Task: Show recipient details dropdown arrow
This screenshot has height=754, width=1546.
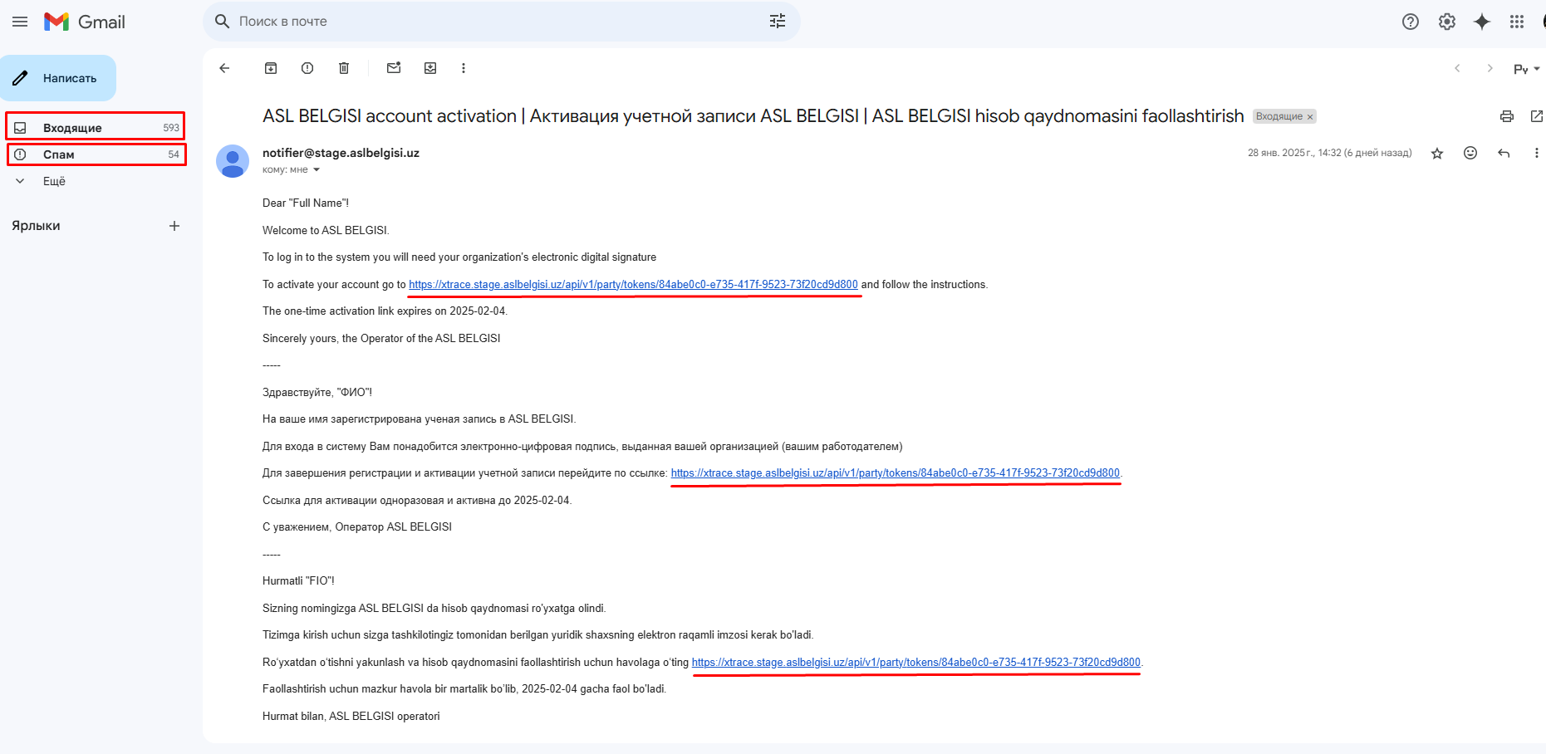Action: point(317,169)
